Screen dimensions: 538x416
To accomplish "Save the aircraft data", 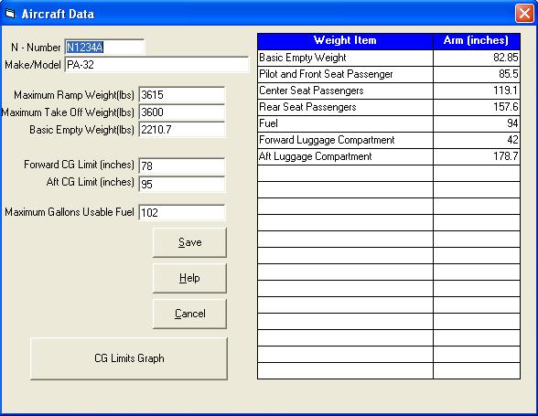I will [189, 242].
